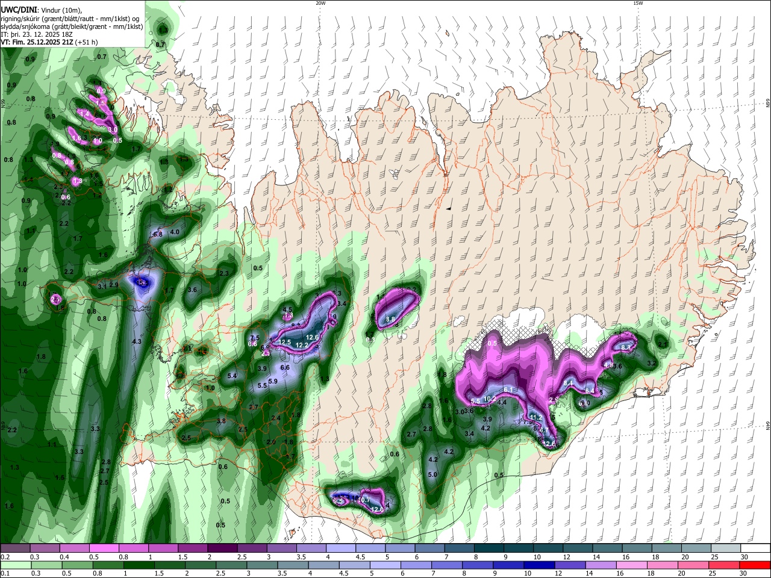Click the pure red 30 mm rain legend swatch
771x578 pixels.
click(755, 565)
